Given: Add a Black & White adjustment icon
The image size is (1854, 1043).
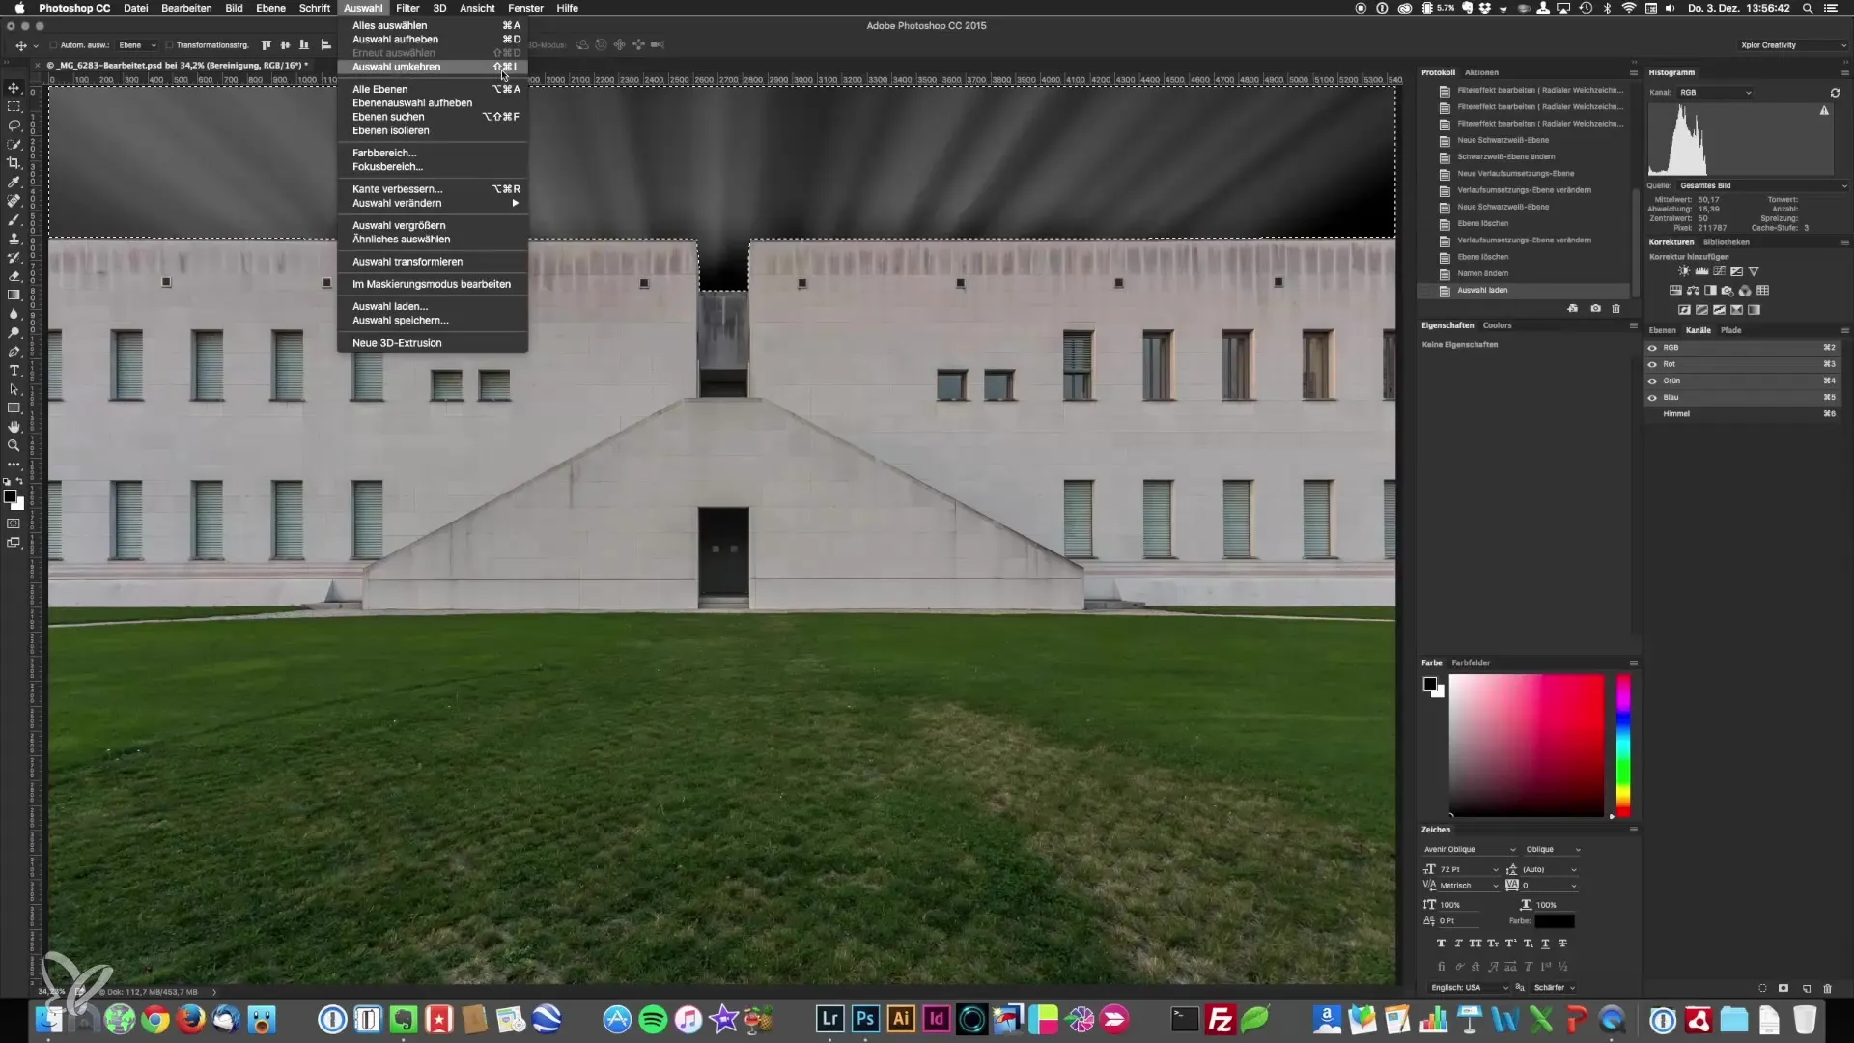Looking at the screenshot, I should click(1710, 291).
